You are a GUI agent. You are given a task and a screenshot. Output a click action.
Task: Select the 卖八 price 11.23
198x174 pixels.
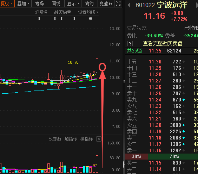coord(155,106)
